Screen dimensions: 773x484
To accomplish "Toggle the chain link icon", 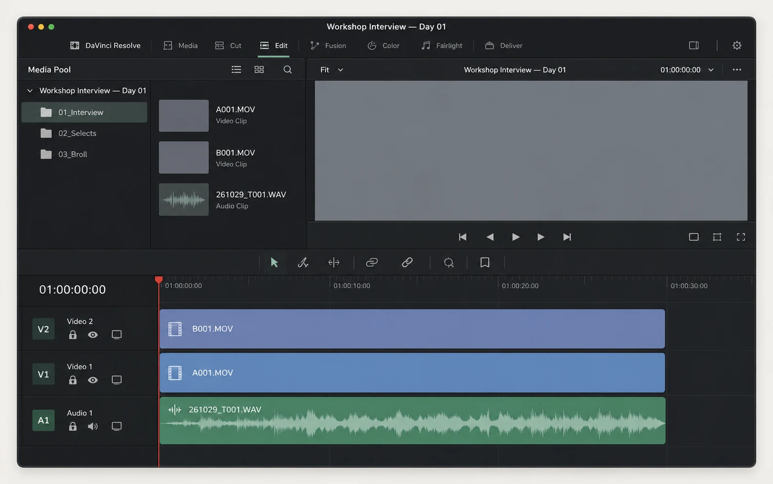I will click(372, 262).
